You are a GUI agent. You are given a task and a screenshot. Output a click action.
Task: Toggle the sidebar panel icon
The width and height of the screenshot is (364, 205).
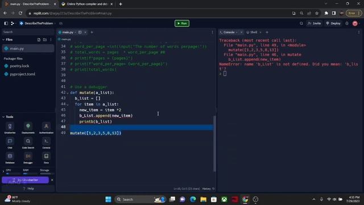[6, 23]
